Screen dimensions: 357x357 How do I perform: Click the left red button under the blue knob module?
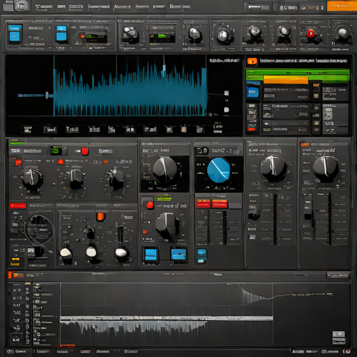203,204
